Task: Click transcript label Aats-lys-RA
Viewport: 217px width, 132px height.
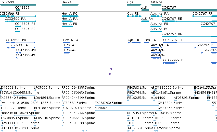Action: tap(159, 14)
